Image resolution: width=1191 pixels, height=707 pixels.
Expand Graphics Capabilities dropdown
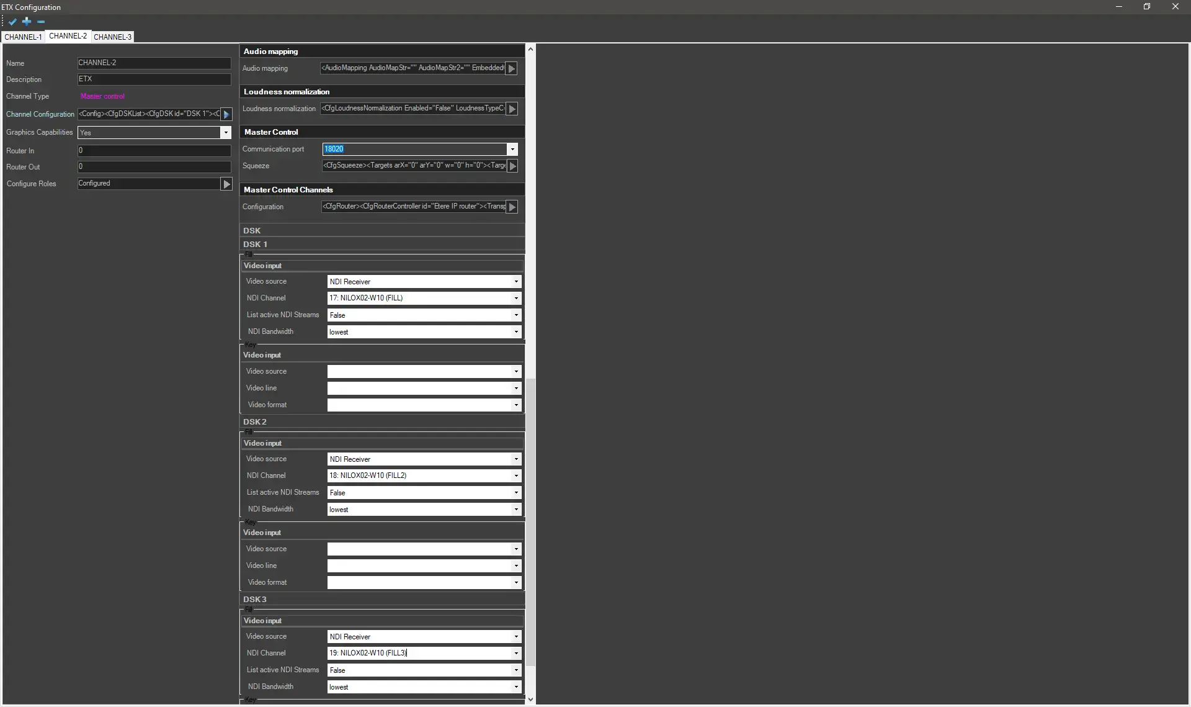pyautogui.click(x=226, y=133)
